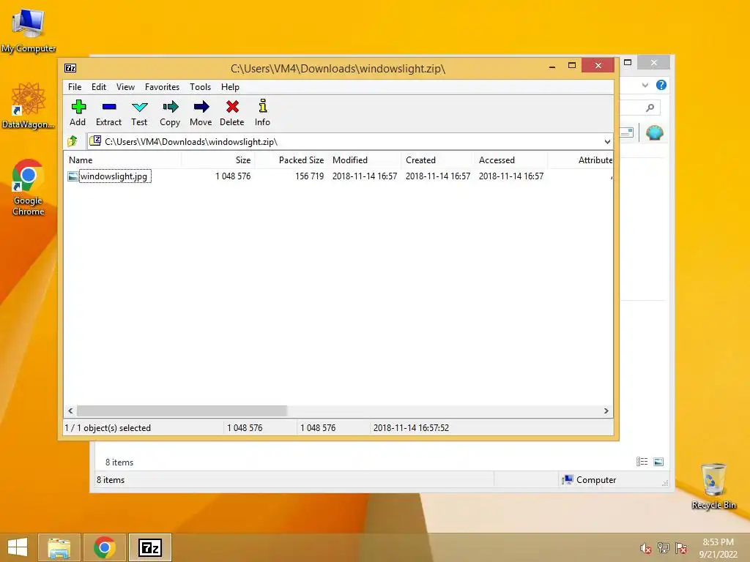The width and height of the screenshot is (750, 562).
Task: Open the DataWagon desktop shortcut
Action: point(29,105)
